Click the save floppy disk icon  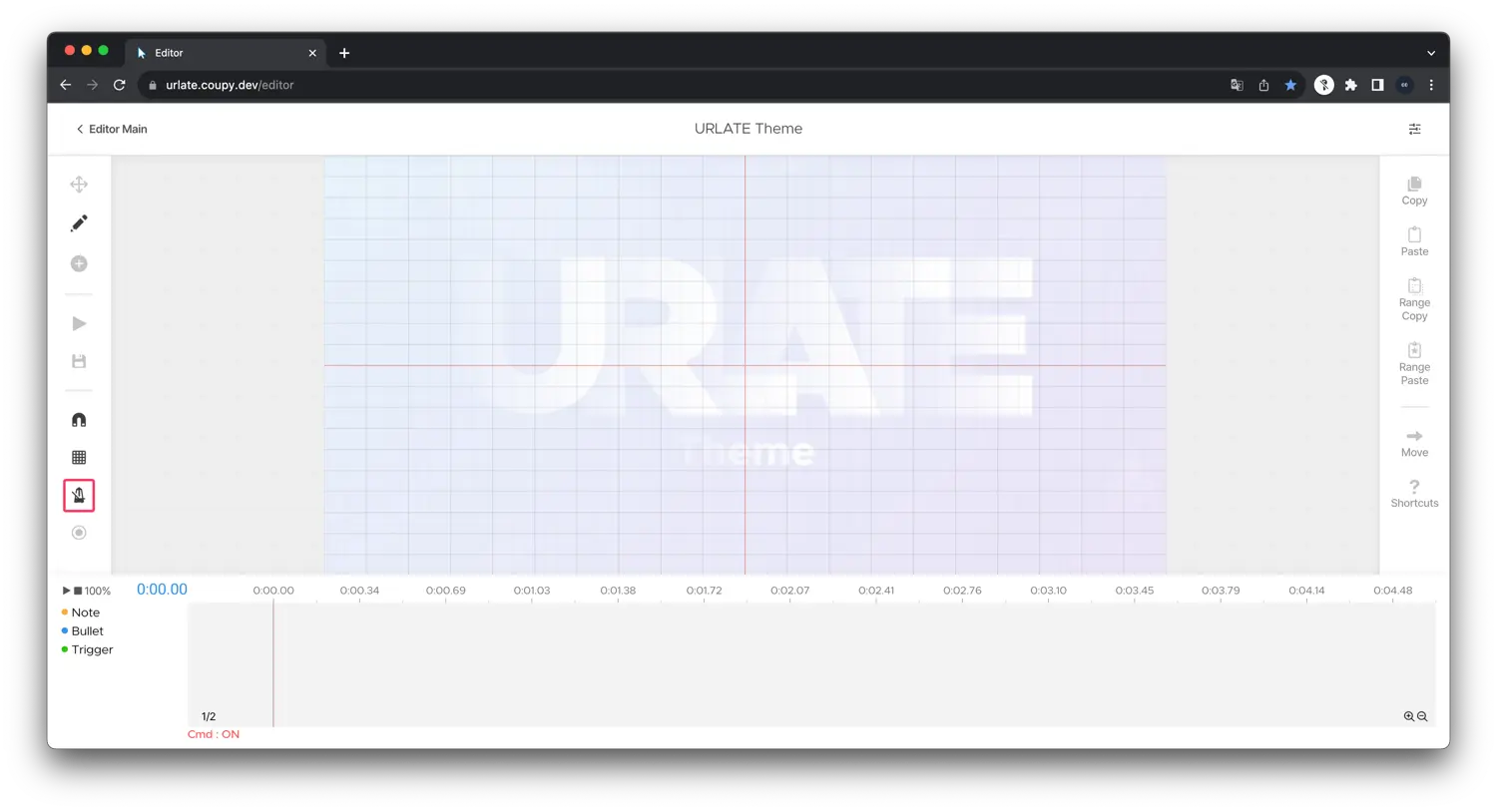(79, 361)
